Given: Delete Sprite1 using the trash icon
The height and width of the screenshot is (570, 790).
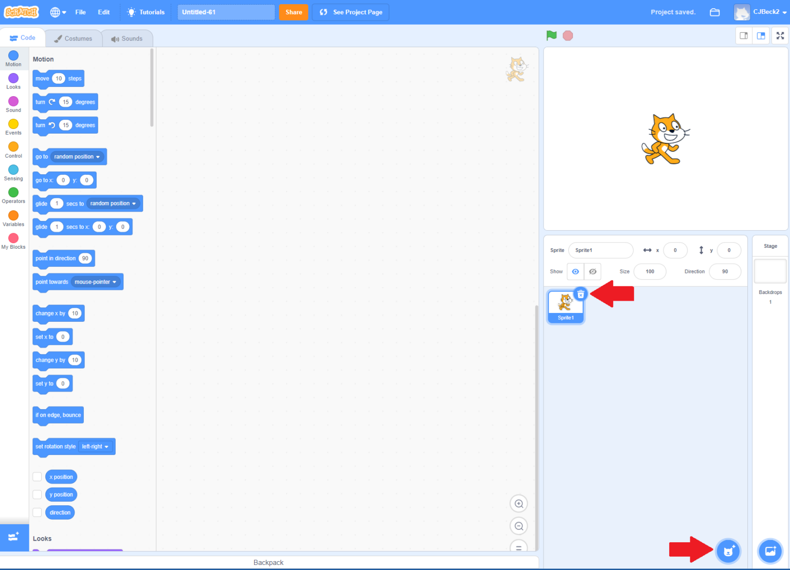Looking at the screenshot, I should (x=581, y=293).
